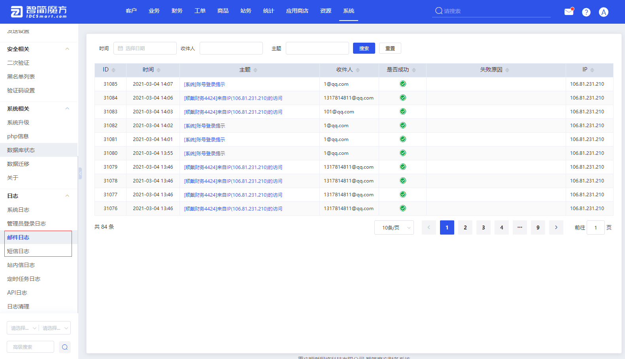Screen dimensions: 625x359
Task: Sort table by 失败原因 column arrows
Action: pos(507,70)
